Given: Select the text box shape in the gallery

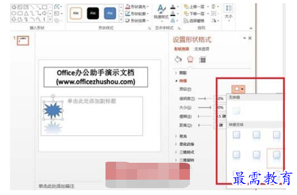Looking at the screenshot, I should click(20, 7).
